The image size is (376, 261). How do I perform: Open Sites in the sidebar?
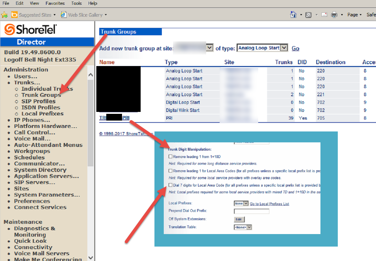point(21,189)
